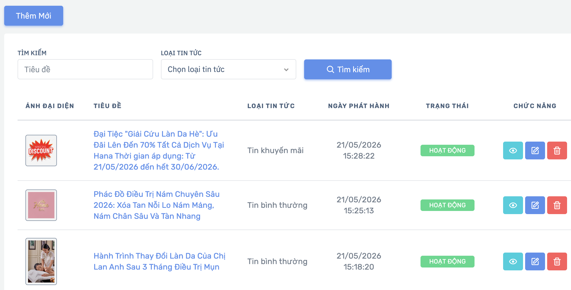Open the Chọn loại tin tức dropdown
This screenshot has width=571, height=290.
(228, 69)
